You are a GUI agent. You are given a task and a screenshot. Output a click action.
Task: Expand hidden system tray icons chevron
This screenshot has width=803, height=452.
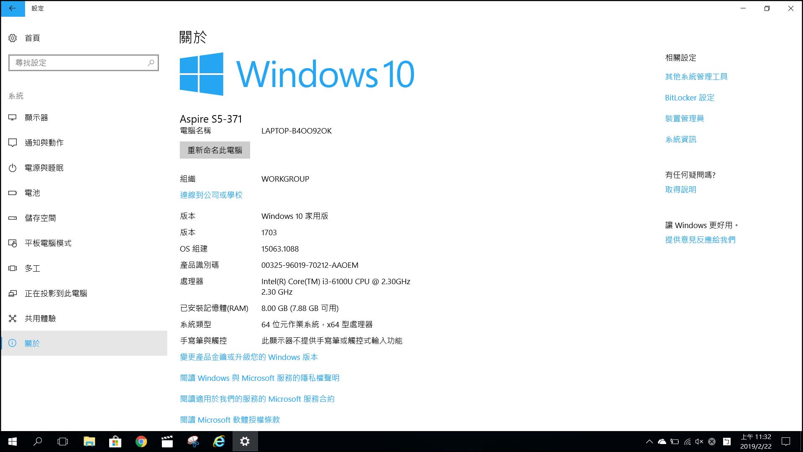tap(650, 442)
